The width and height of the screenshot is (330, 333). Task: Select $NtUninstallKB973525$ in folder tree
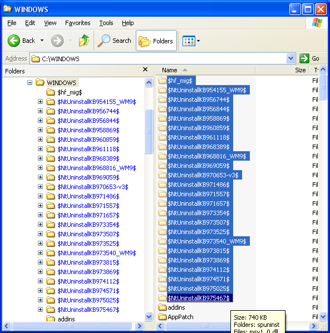pos(88,243)
